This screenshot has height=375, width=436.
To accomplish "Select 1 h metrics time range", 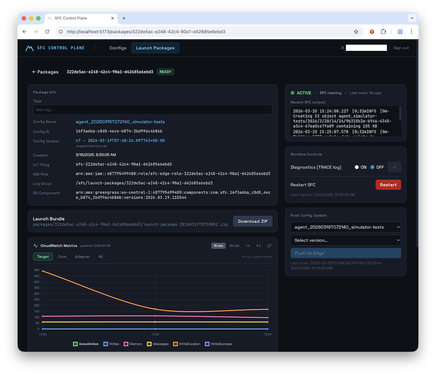I will point(248,246).
